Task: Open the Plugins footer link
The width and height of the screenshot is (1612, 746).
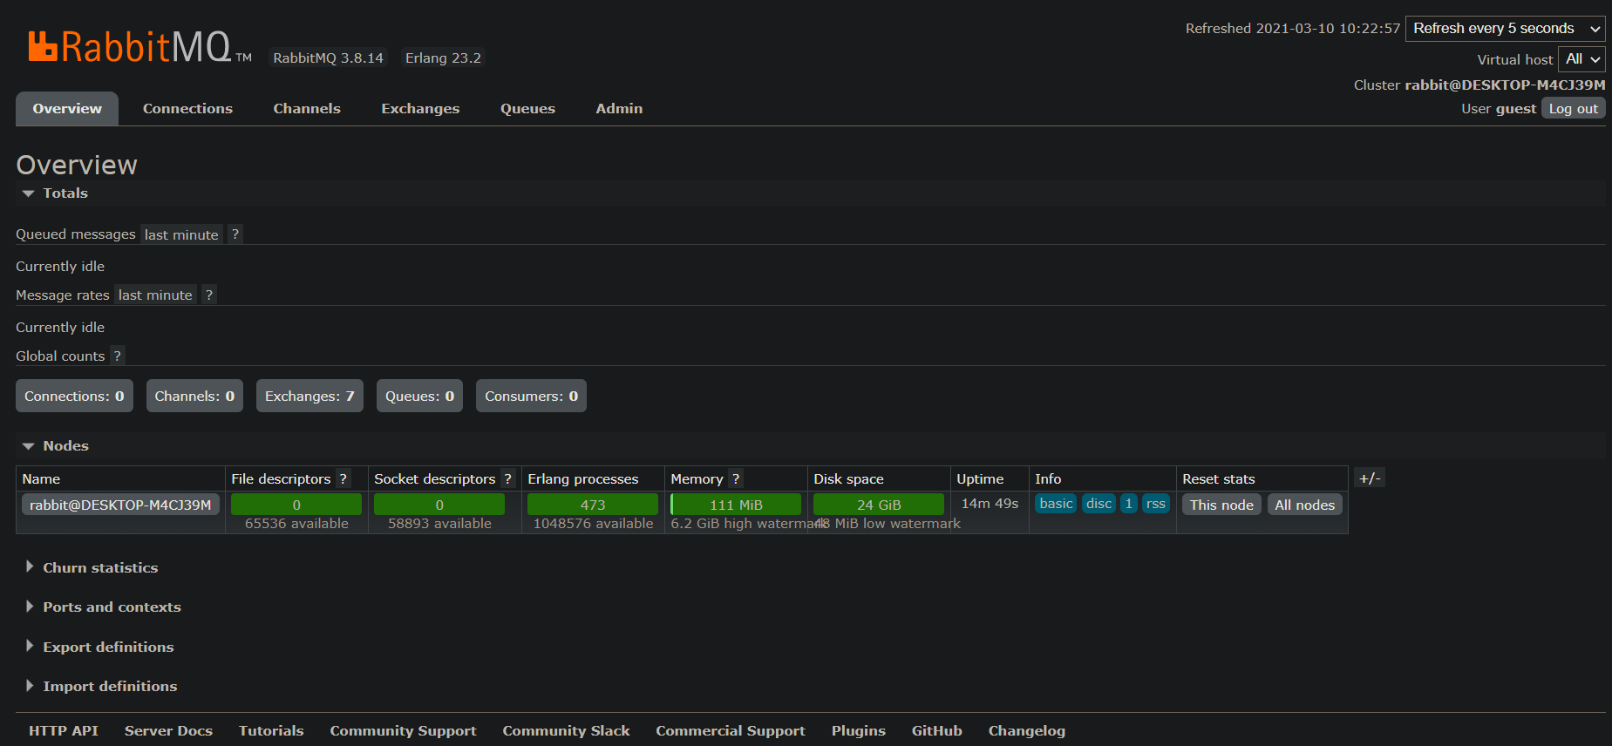Action: (x=859, y=731)
